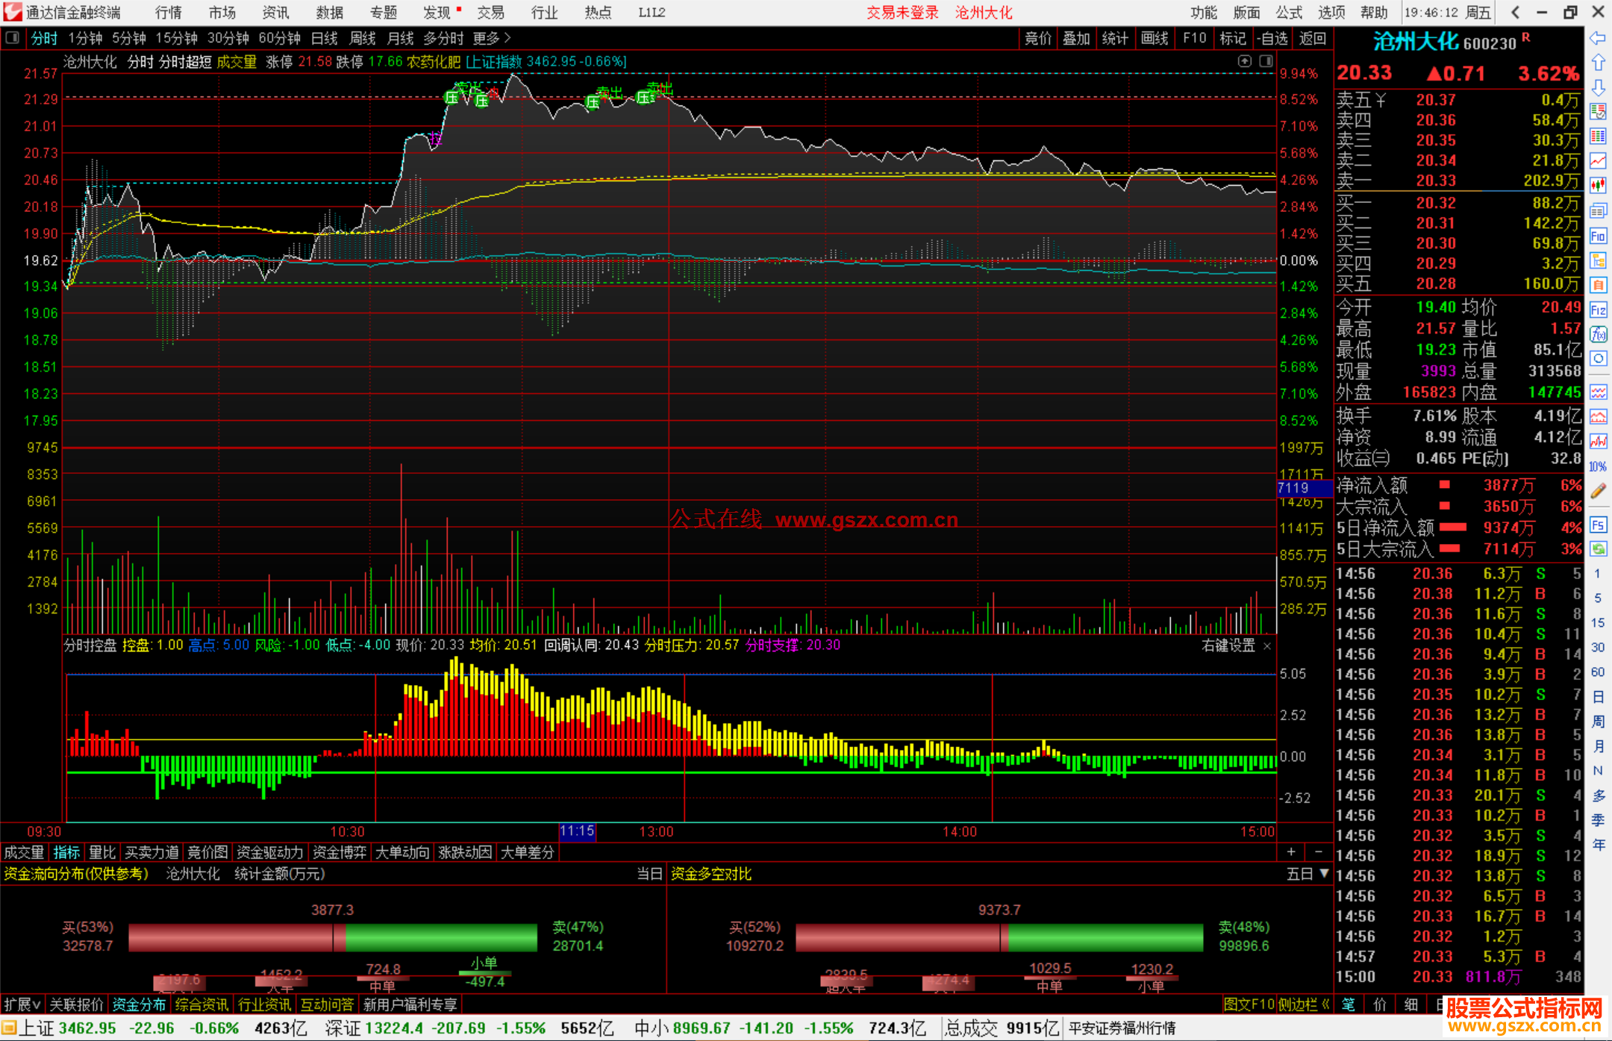The width and height of the screenshot is (1612, 1041).
Task: Switch to 30分钟 period
Action: [x=228, y=38]
